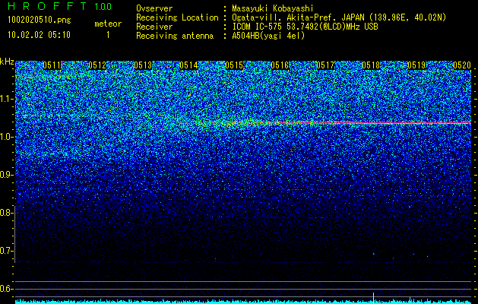Click the meteor count label

(108, 24)
